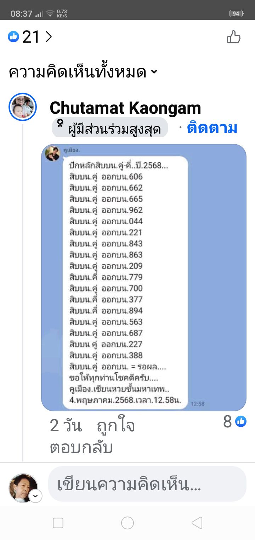255x540 pixels.
Task: Switch commenting profile via avatar dropdown arrow
Action: point(35,496)
